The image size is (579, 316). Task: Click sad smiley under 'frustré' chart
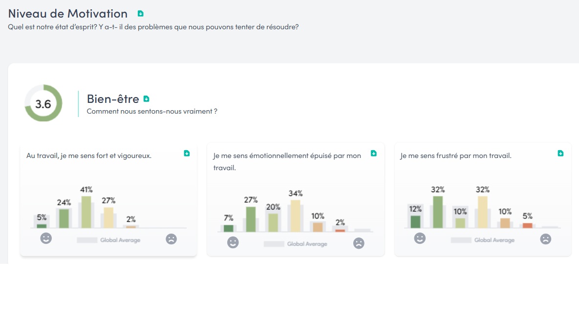546,239
